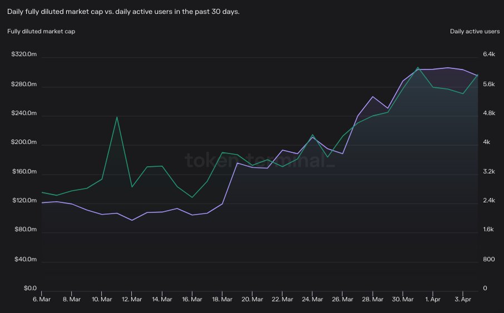Click the 3.2k right axis label
This screenshot has height=313, width=504.
point(489,171)
